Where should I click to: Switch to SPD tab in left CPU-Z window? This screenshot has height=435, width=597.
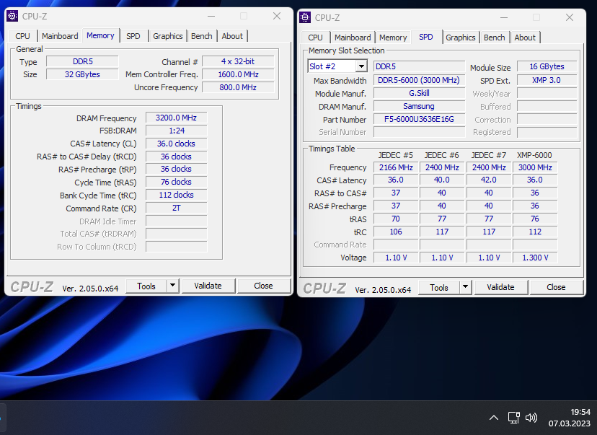[x=133, y=36]
